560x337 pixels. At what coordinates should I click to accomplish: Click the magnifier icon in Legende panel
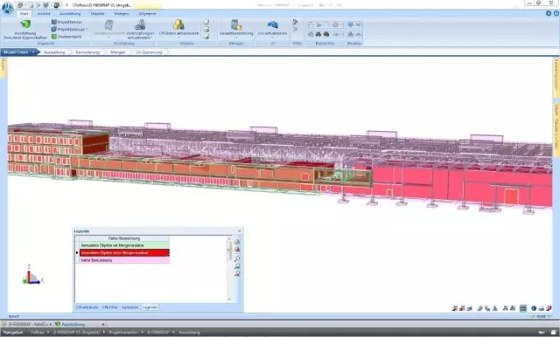tap(237, 258)
